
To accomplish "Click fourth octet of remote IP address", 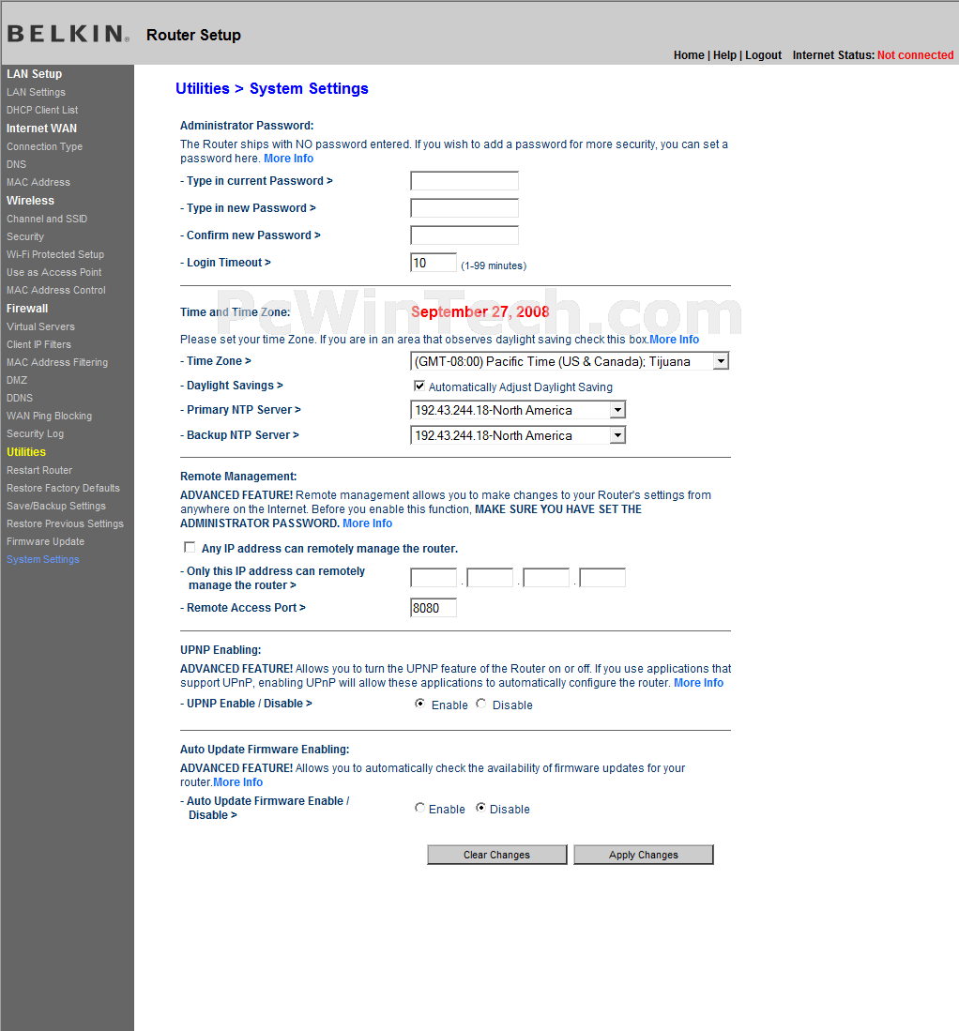I will [x=602, y=577].
